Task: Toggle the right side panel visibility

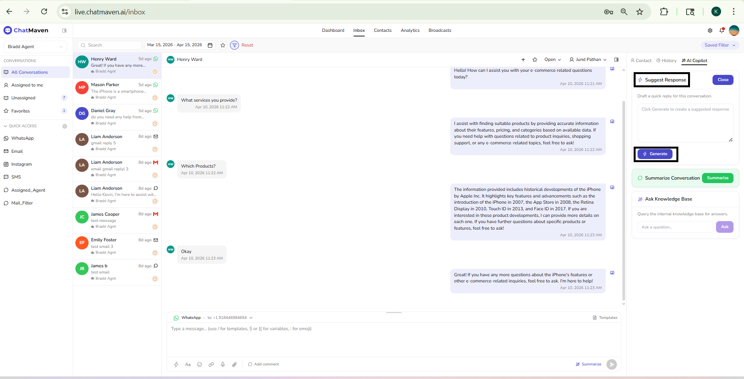Action: click(x=616, y=59)
